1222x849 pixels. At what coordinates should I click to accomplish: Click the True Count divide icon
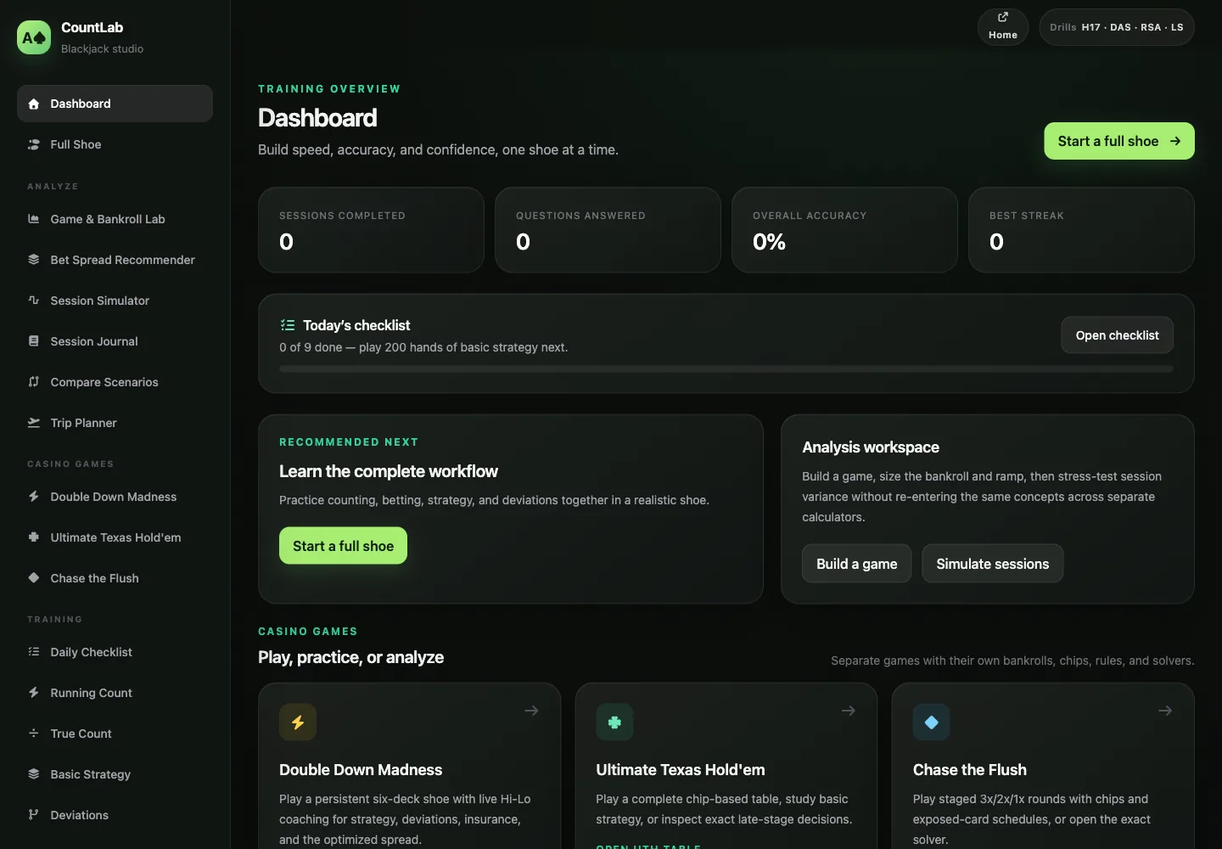34,734
